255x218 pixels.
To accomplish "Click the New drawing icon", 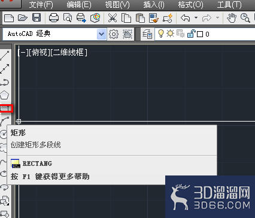I will click(x=9, y=18).
